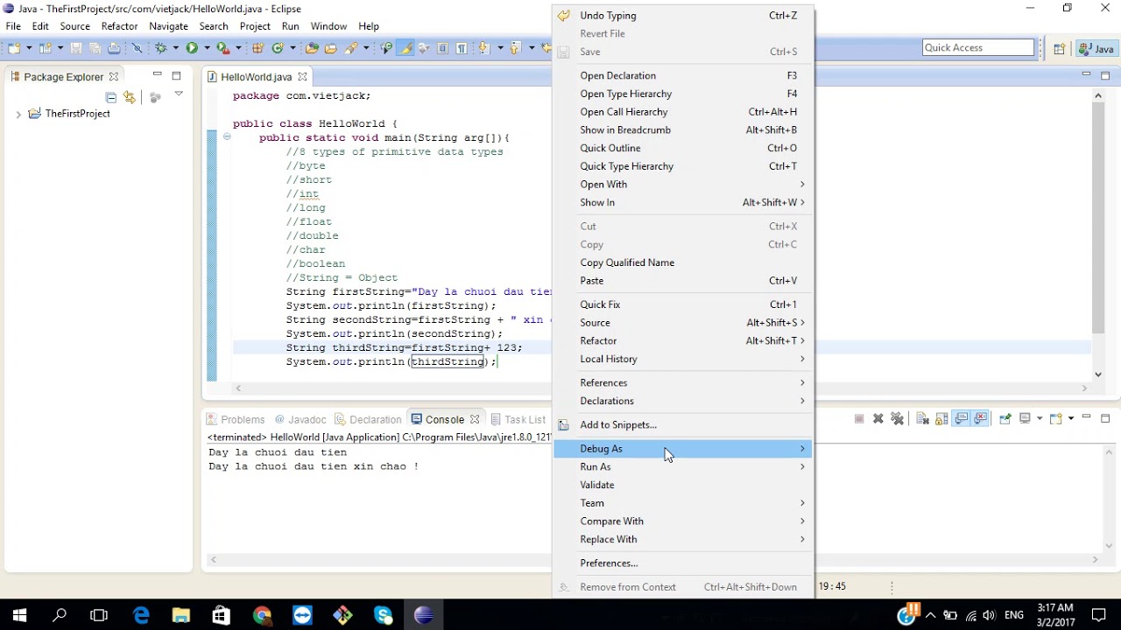Toggle Link with Editor in Package Explorer
Viewport: 1121px width, 630px height.
coord(130,97)
